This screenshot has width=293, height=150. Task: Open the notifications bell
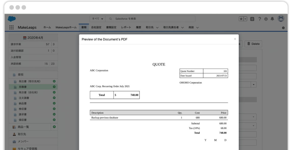click(272, 19)
